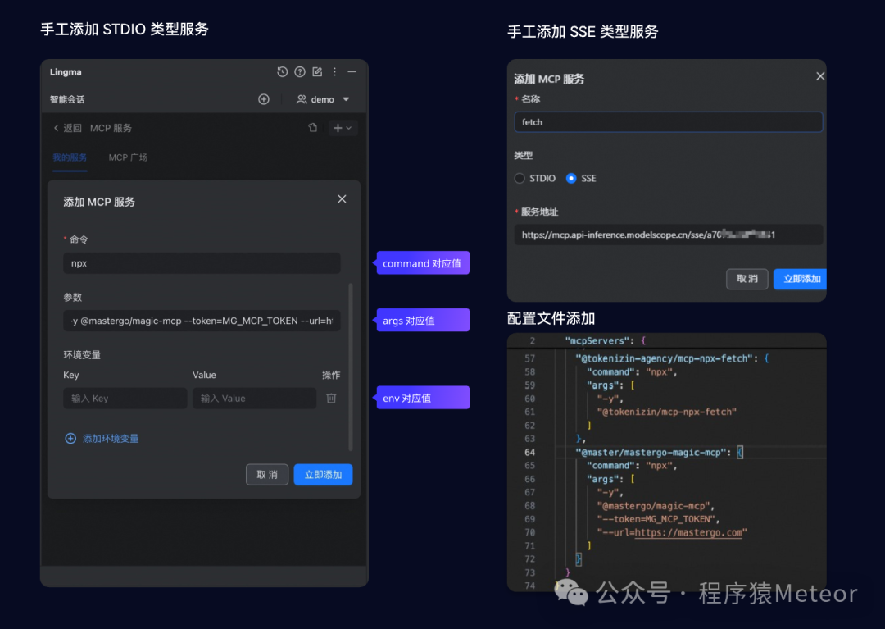Screen dimensions: 885x629
Task: Click line number 64 in the editor gutter
Action: [x=529, y=452]
